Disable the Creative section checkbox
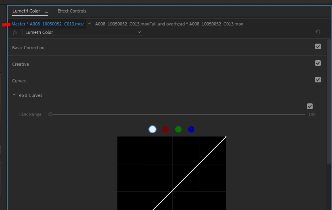 tap(317, 63)
